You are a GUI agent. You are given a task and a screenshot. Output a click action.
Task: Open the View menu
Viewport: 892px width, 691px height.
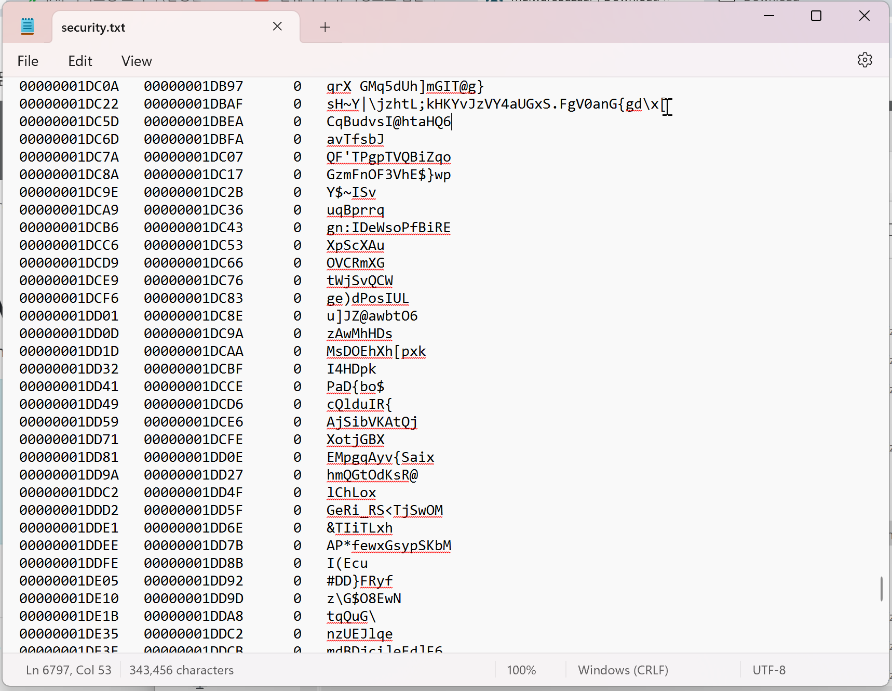tap(137, 61)
